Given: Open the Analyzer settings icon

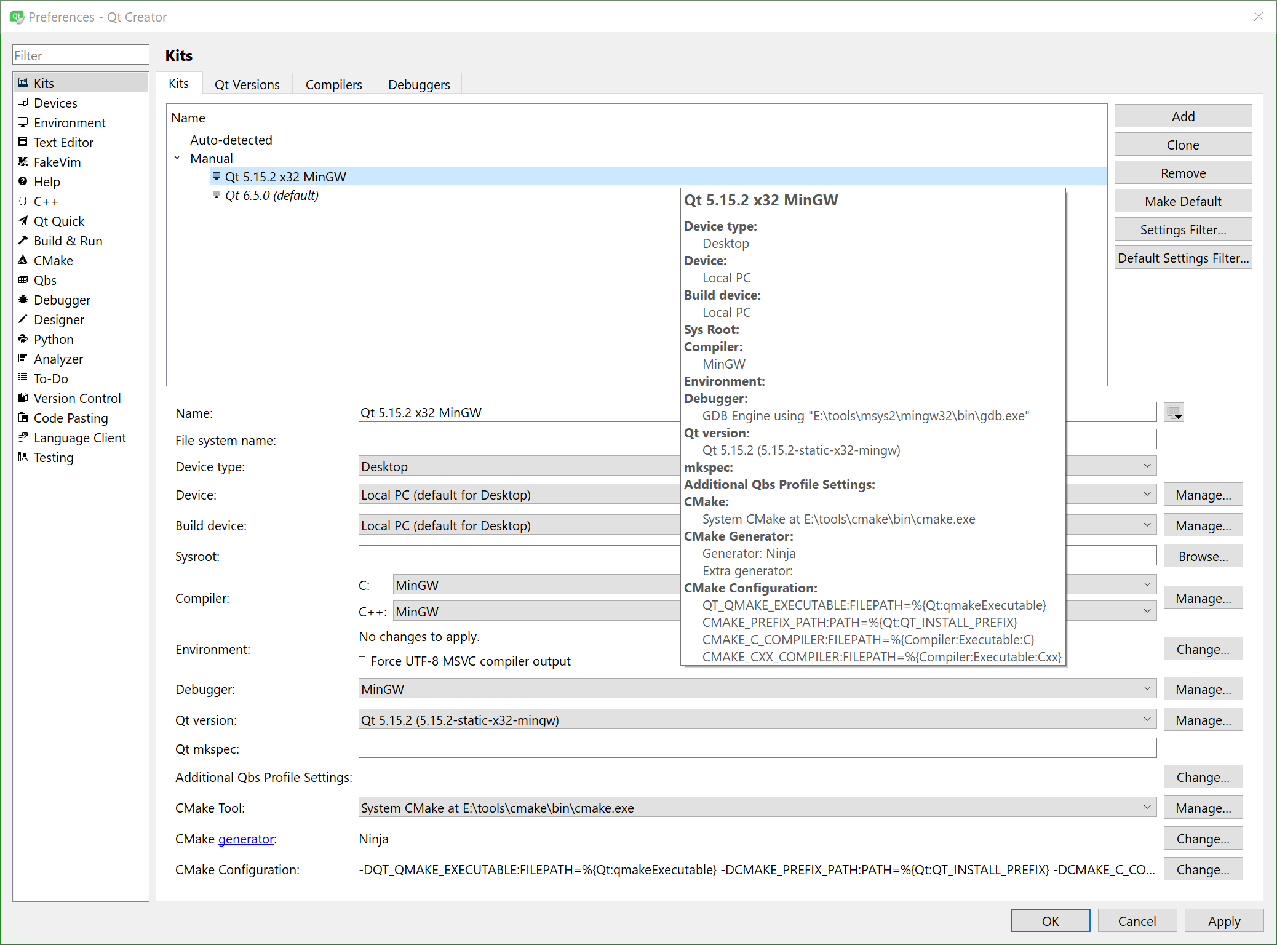Looking at the screenshot, I should pos(23,358).
